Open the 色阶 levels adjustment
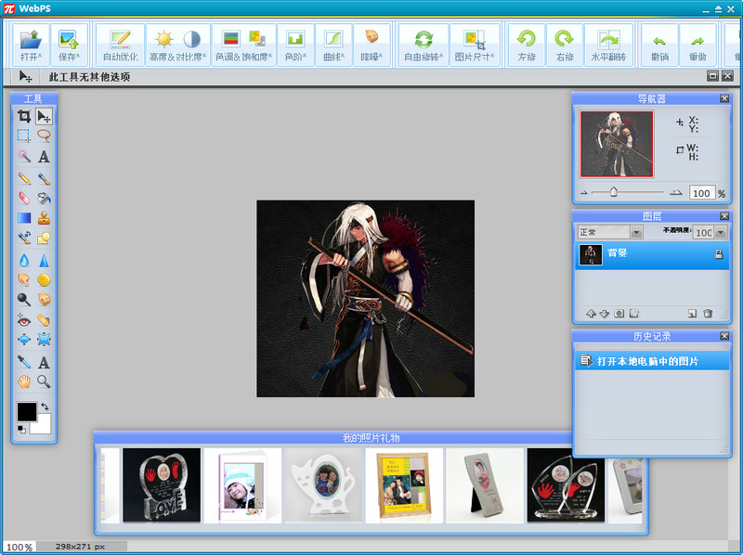 coord(295,45)
